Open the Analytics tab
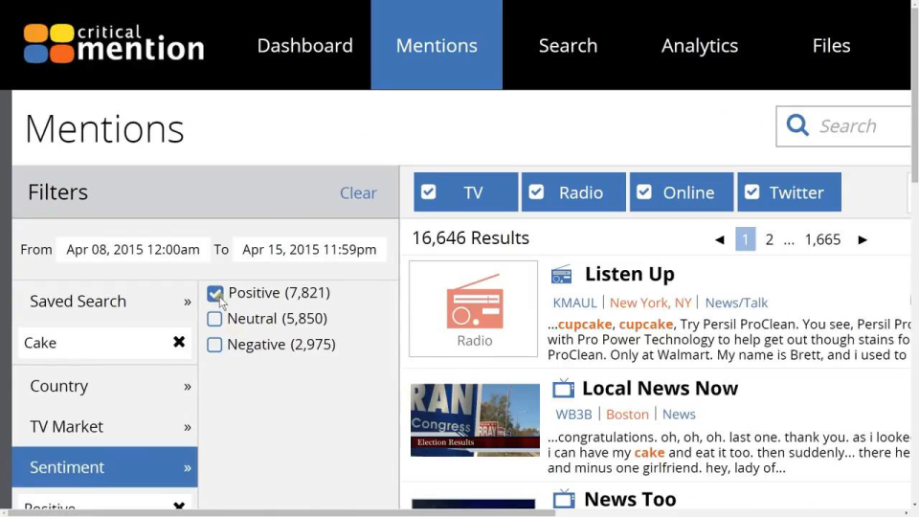The image size is (919, 517). click(700, 45)
